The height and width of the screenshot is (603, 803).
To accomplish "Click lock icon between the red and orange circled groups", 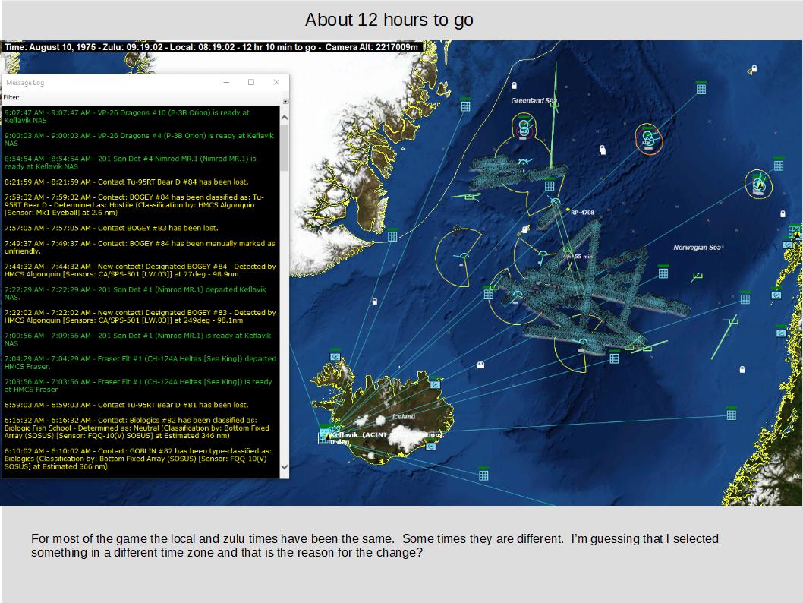I will coord(603,150).
